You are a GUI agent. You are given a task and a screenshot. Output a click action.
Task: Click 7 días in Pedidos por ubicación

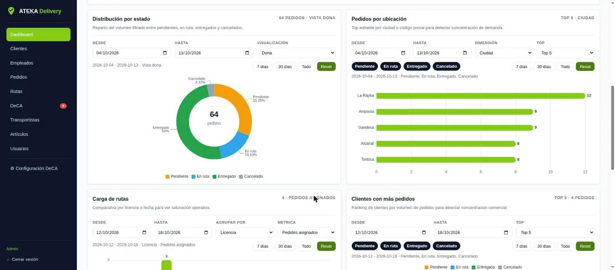pyautogui.click(x=521, y=67)
